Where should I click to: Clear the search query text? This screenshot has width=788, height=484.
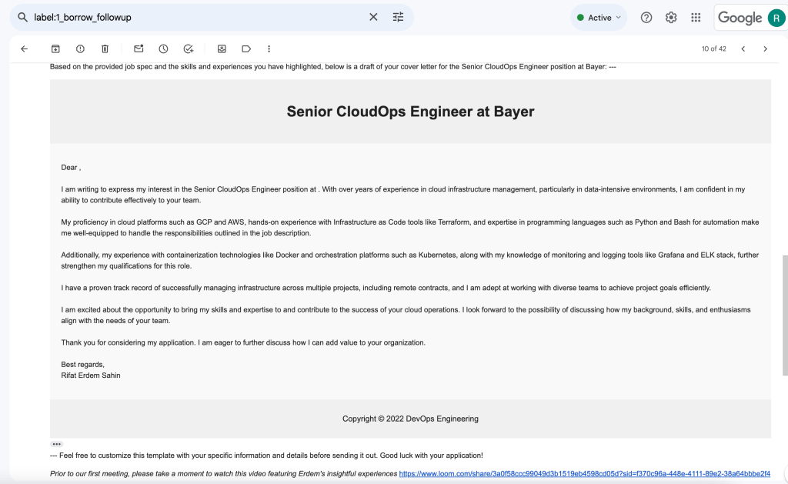coord(373,17)
